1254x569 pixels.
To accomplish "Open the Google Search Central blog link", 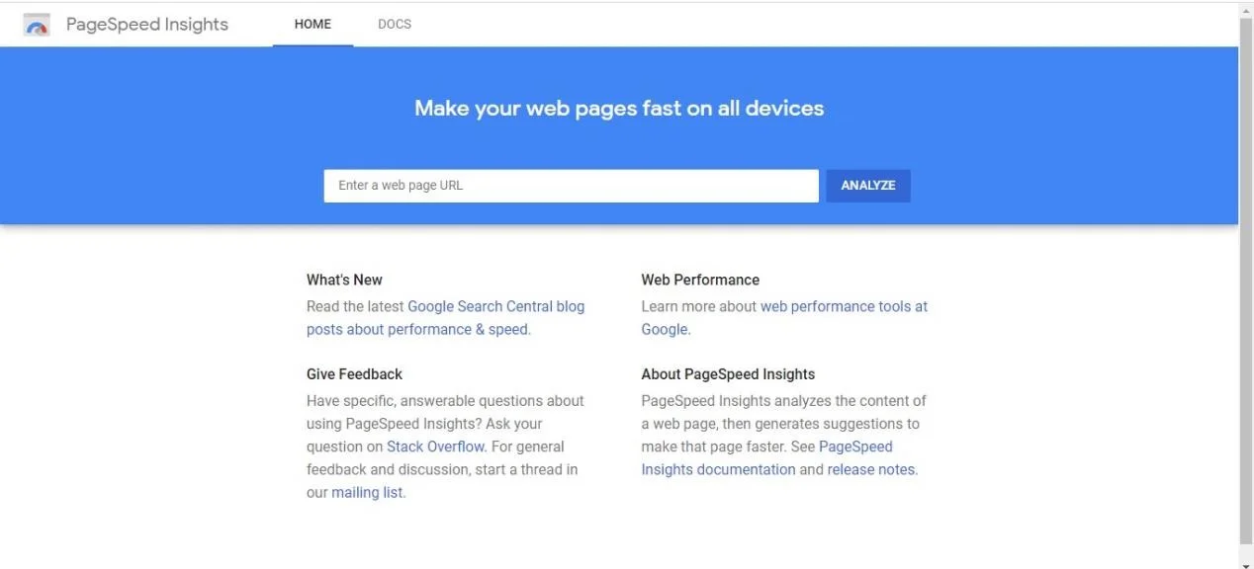I will pyautogui.click(x=496, y=306).
